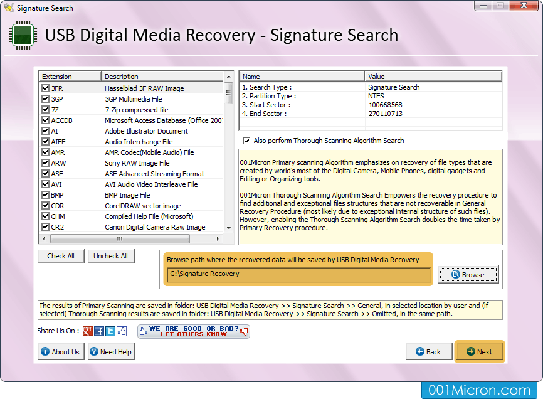The width and height of the screenshot is (543, 399).
Task: Minimize the Signature Search window
Action: [x=483, y=6]
